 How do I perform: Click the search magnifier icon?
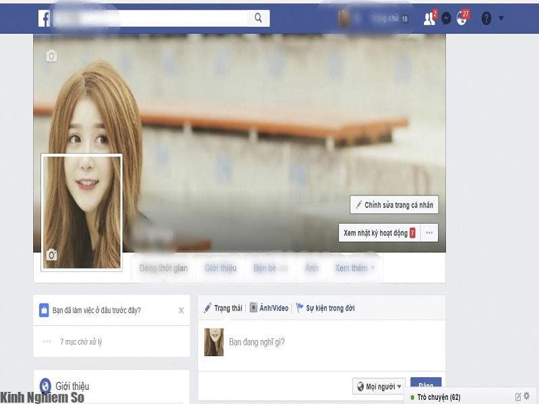258,18
